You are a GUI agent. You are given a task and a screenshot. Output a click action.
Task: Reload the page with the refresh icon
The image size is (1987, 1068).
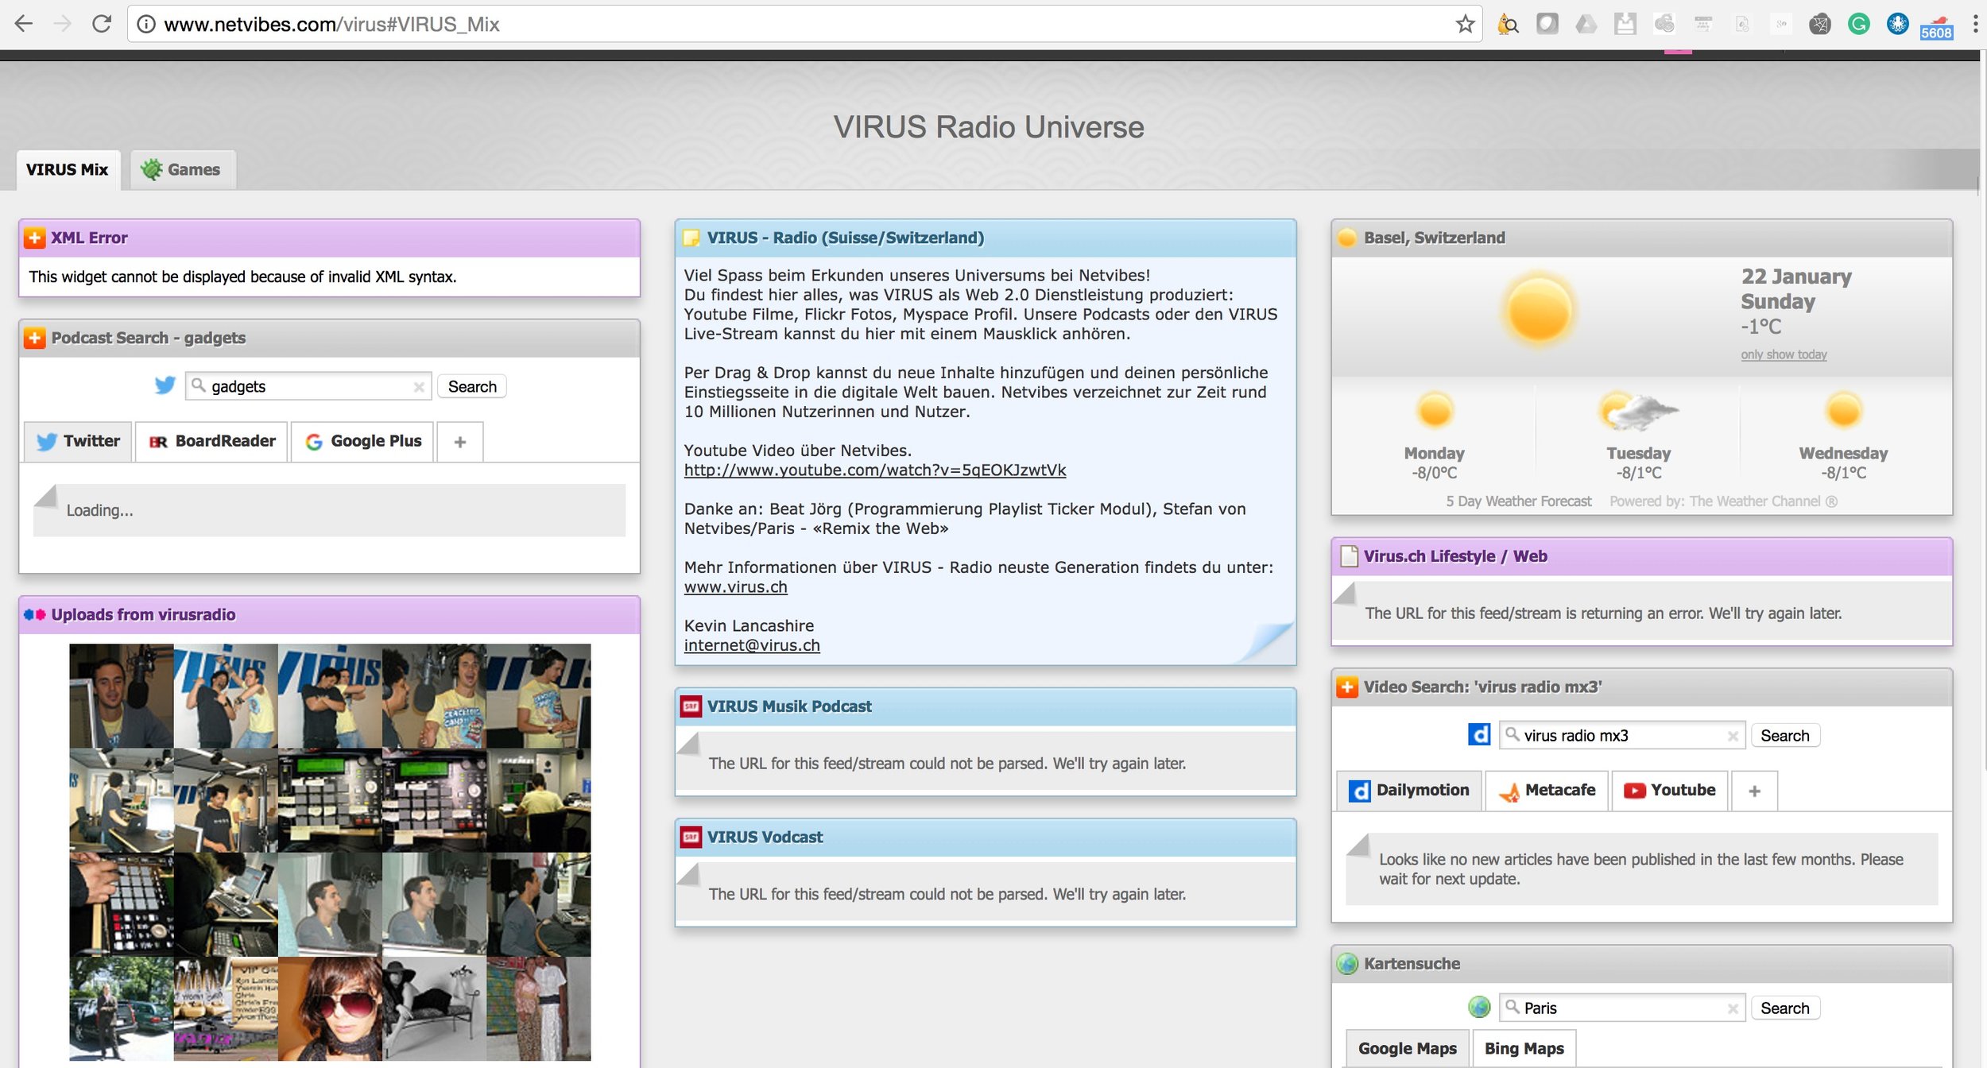[102, 24]
